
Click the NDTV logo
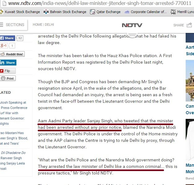[x=132, y=25]
